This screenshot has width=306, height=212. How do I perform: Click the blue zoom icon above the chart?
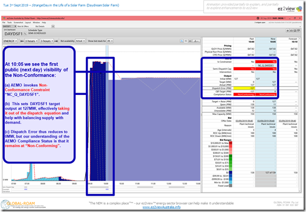[x=182, y=41]
